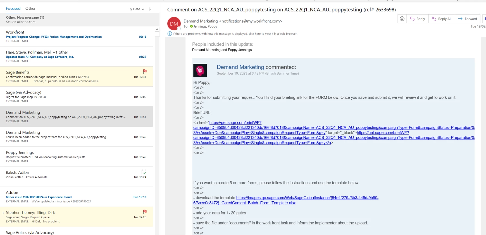Screen dimensions: 486x235
Task: Click the Demand Marketing commented link
Action: tap(240, 67)
